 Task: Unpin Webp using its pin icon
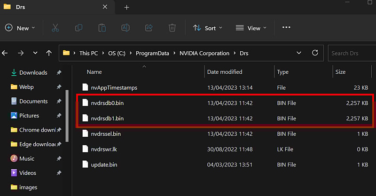(x=59, y=86)
